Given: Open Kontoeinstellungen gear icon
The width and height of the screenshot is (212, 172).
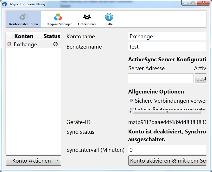Looking at the screenshot, I should click(x=23, y=17).
